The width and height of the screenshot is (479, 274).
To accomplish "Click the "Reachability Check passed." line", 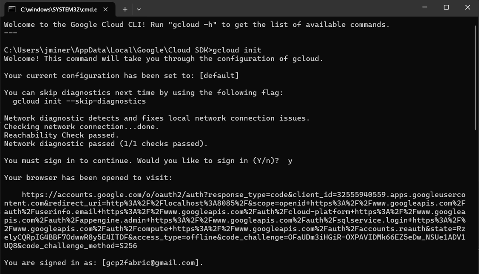I will [x=61, y=135].
